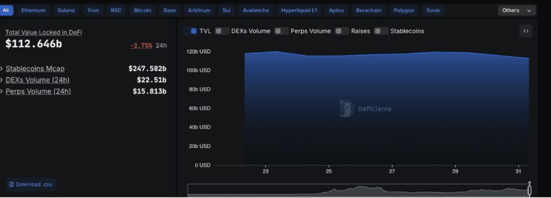Viewport: 551px width, 198px height.
Task: Open Total Value Locked in DeFi link
Action: (x=44, y=32)
